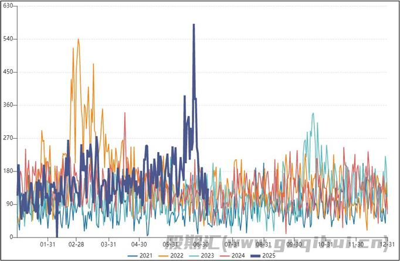Click the 01-31 x-axis label
Viewport: 400px width, 261px height.
[48, 244]
